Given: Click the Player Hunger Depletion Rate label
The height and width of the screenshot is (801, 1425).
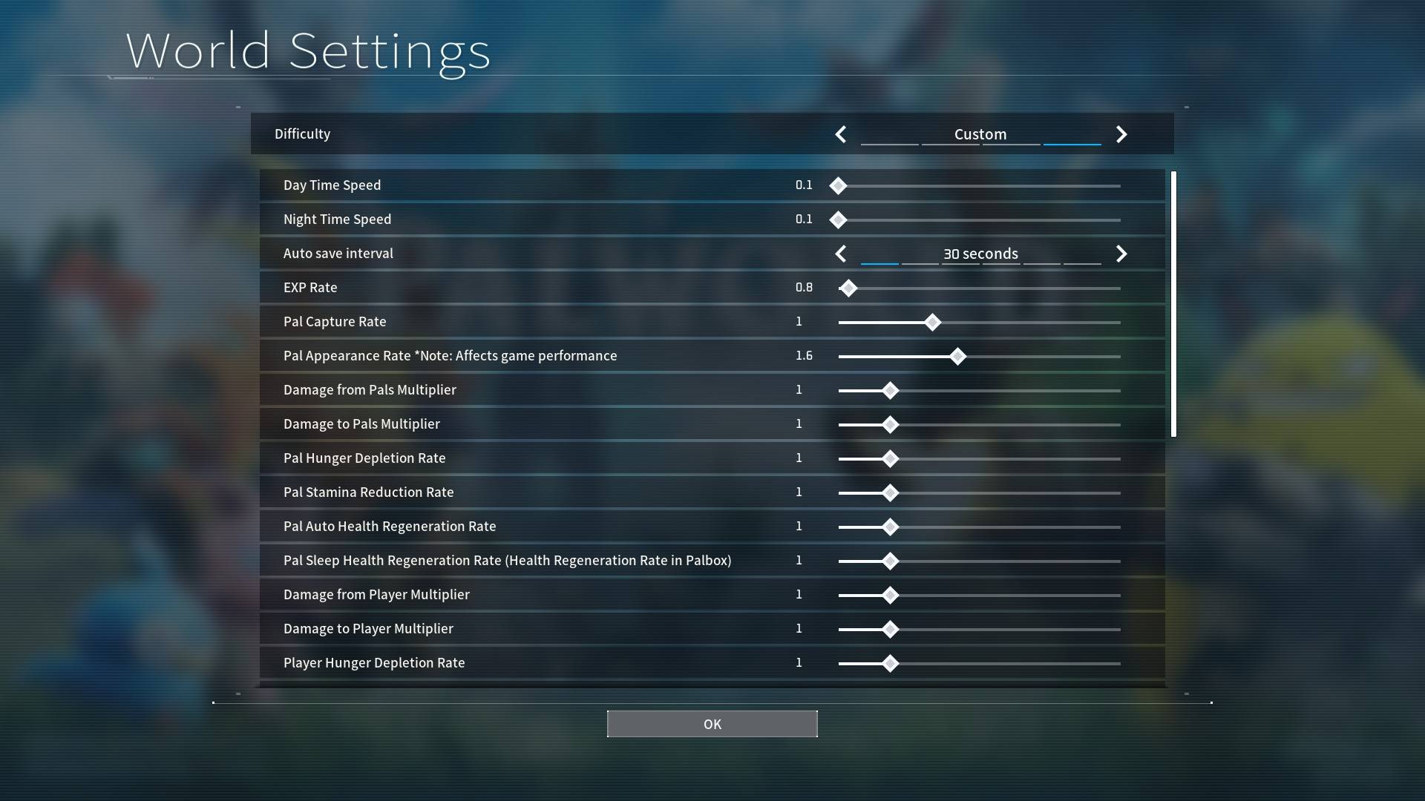Looking at the screenshot, I should tap(374, 663).
